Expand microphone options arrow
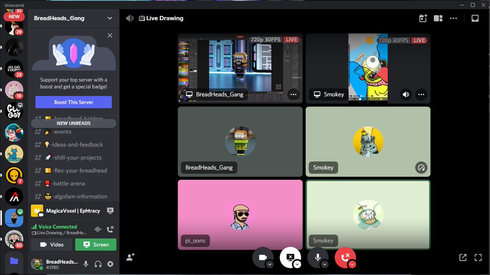 tap(325, 264)
